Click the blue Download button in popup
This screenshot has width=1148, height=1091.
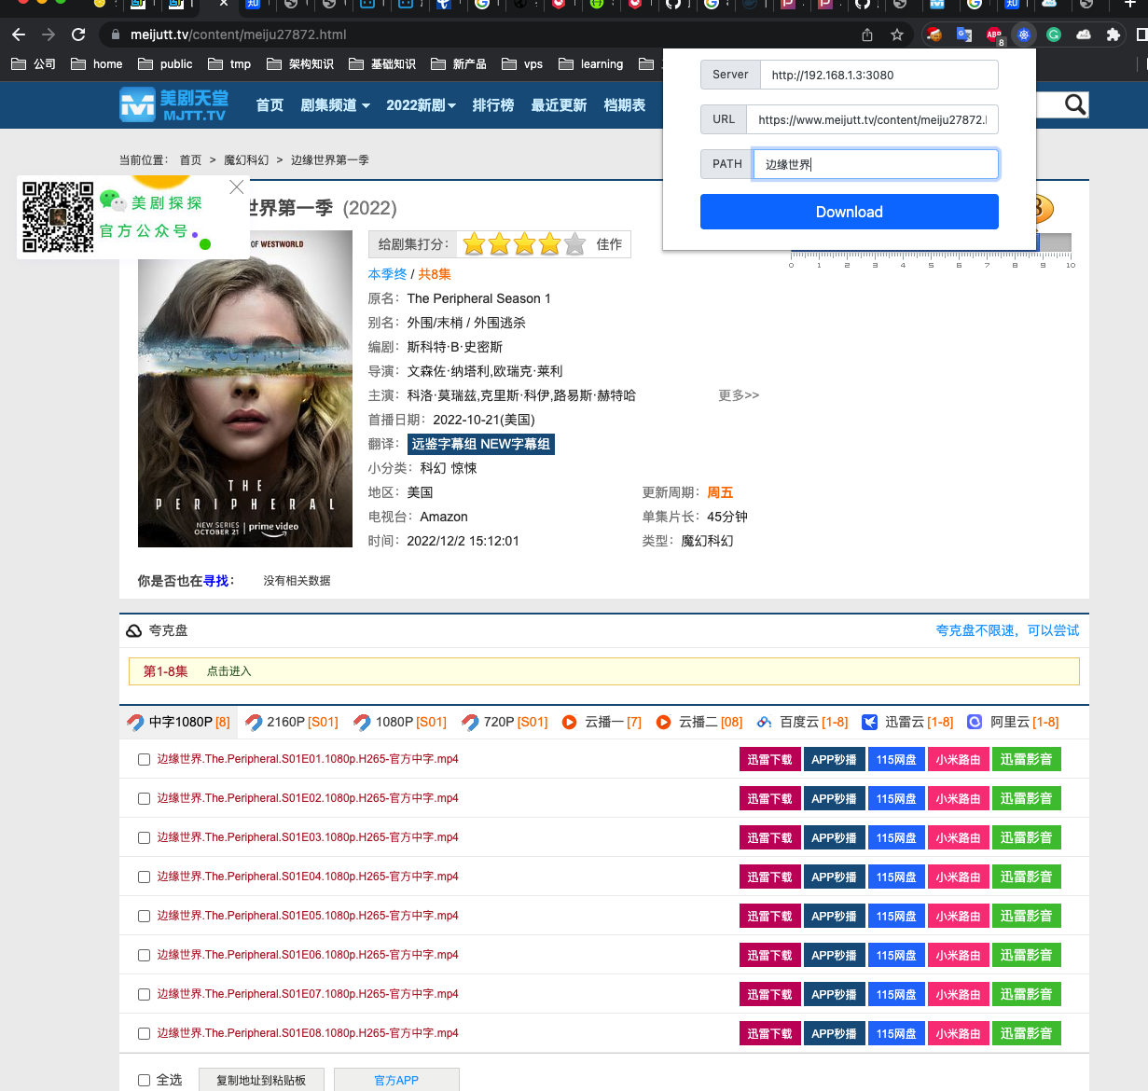[x=850, y=212]
